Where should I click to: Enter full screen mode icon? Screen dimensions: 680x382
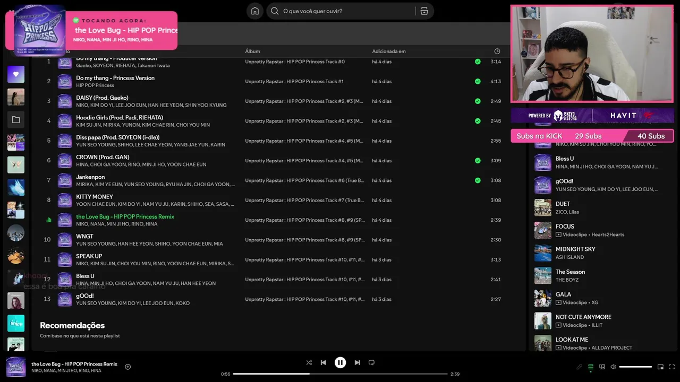[x=671, y=367]
